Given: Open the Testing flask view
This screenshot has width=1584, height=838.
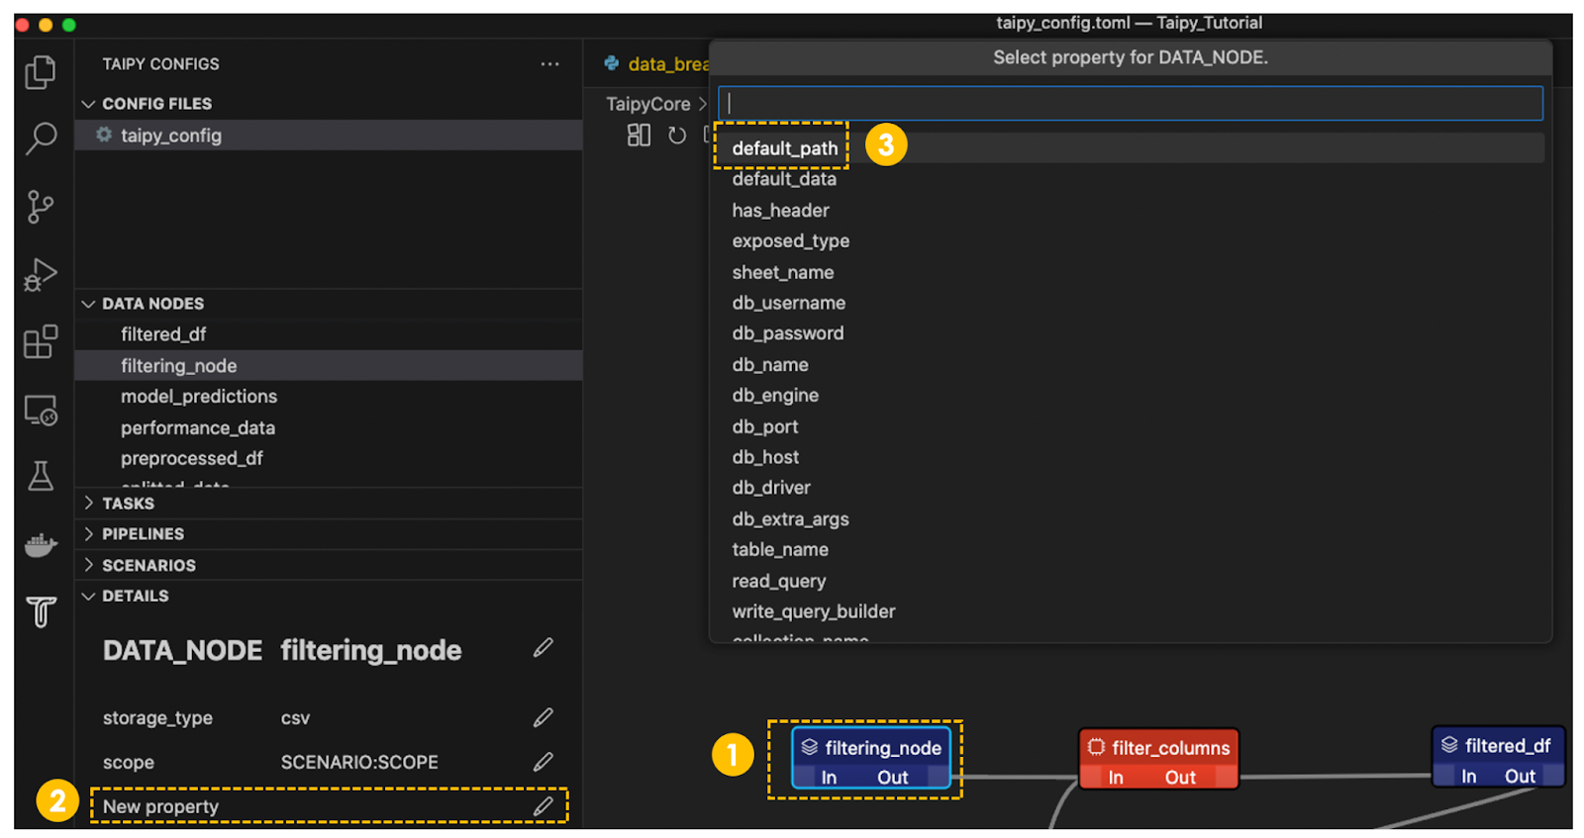Looking at the screenshot, I should (x=41, y=476).
